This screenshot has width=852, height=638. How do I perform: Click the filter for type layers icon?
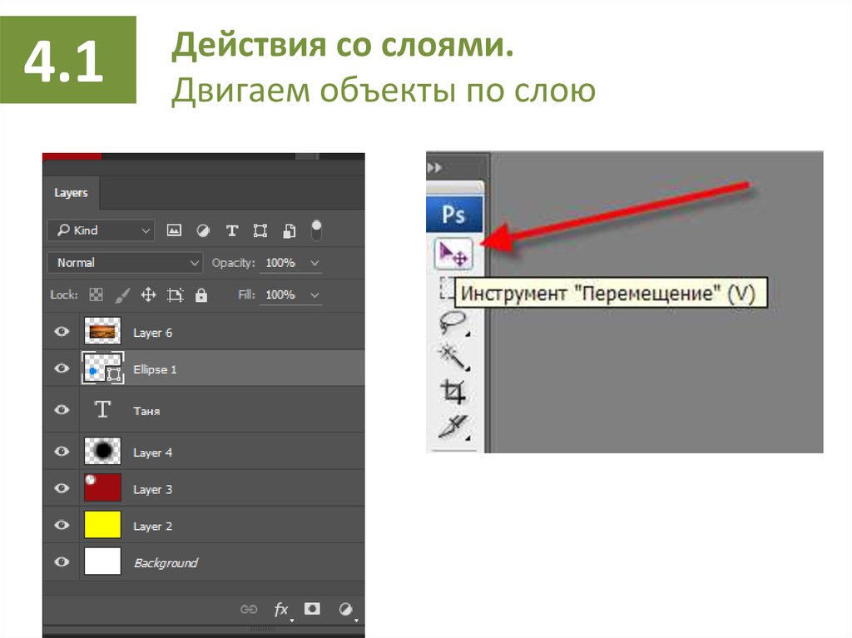[232, 230]
